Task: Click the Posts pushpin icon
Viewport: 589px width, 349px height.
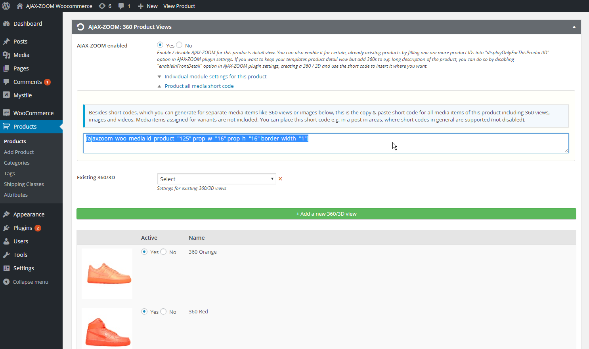Action: [6, 42]
